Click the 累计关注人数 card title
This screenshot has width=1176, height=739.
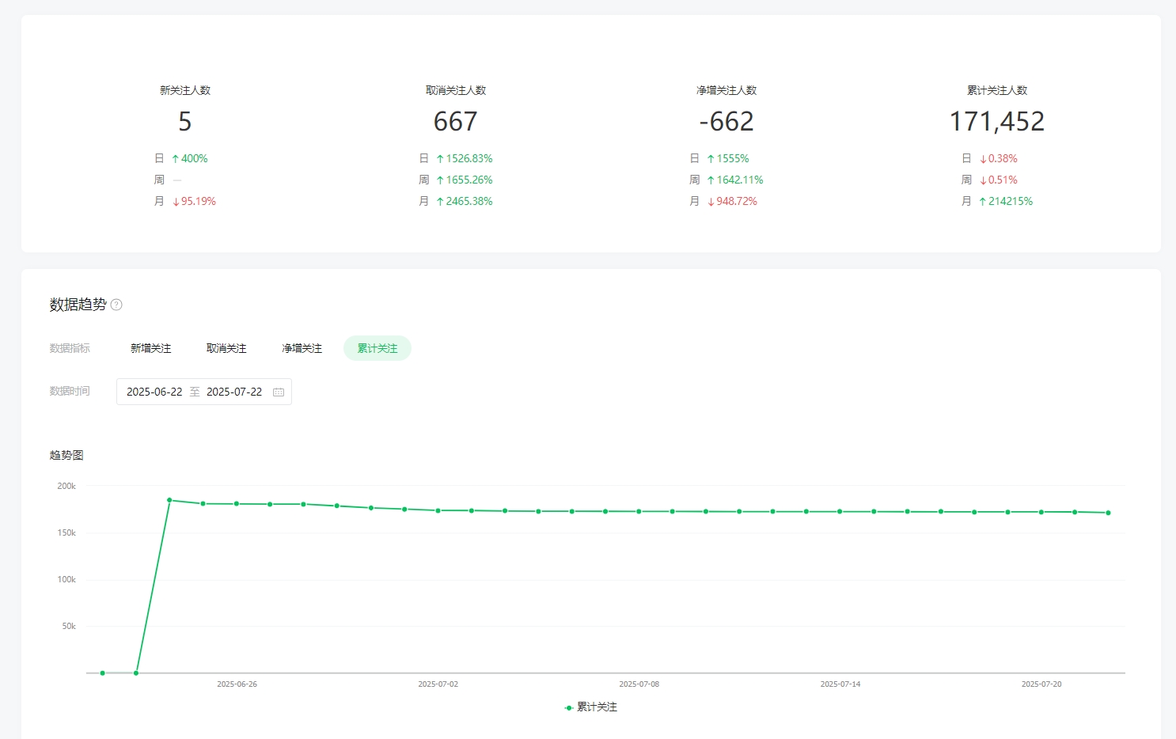tap(997, 90)
